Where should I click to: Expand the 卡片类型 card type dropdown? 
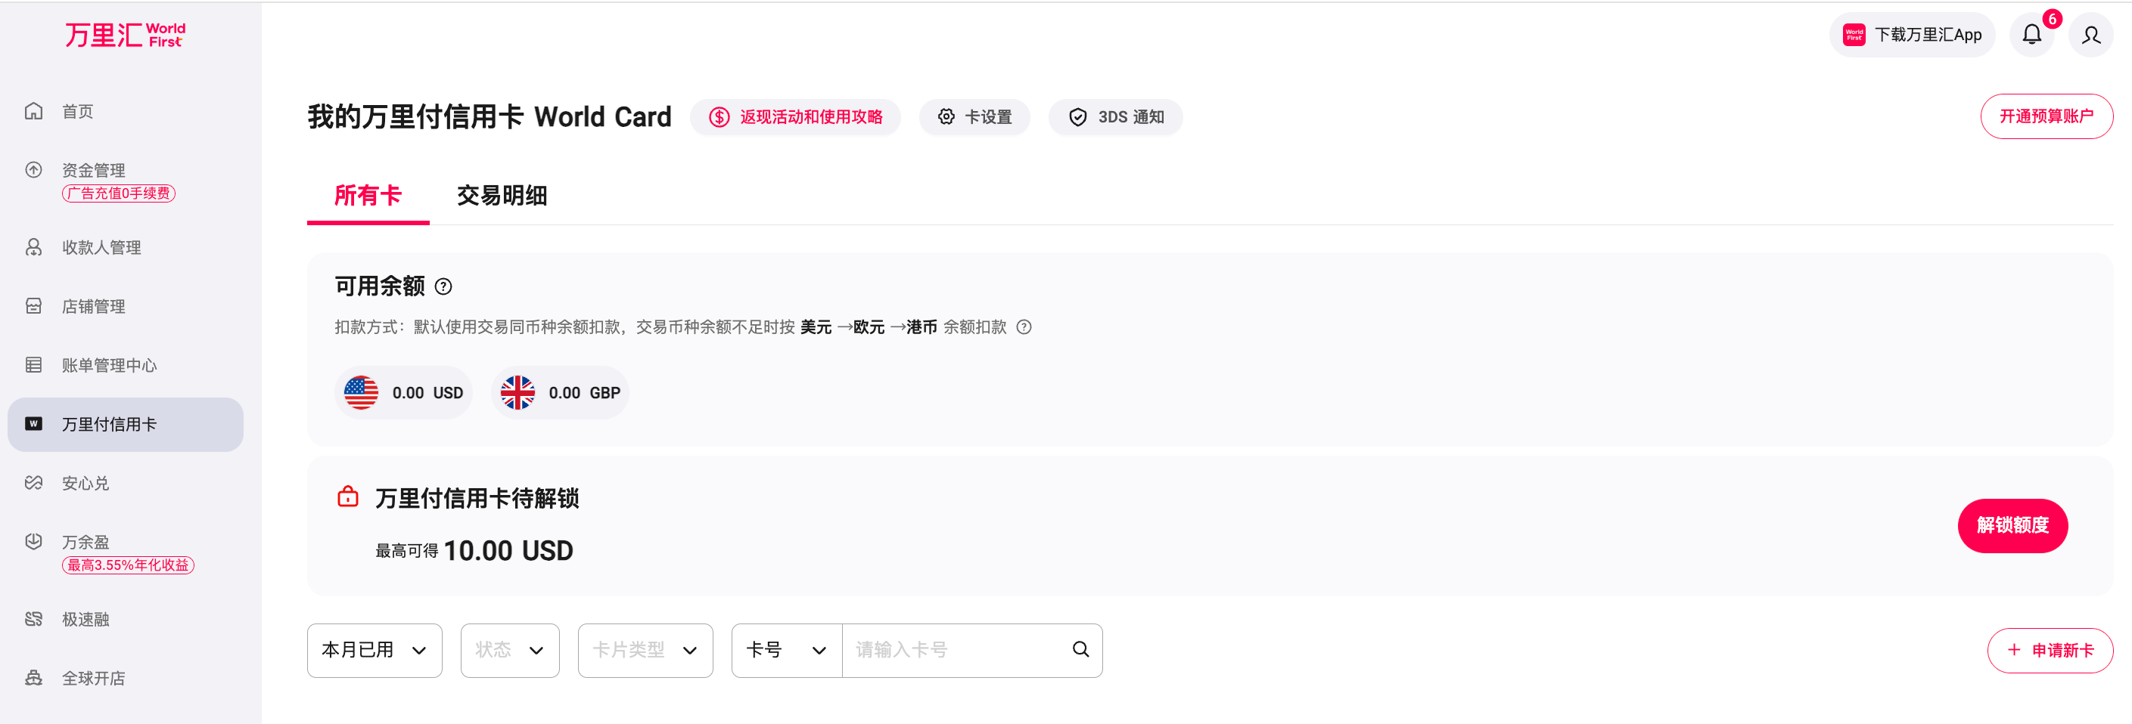coord(645,651)
